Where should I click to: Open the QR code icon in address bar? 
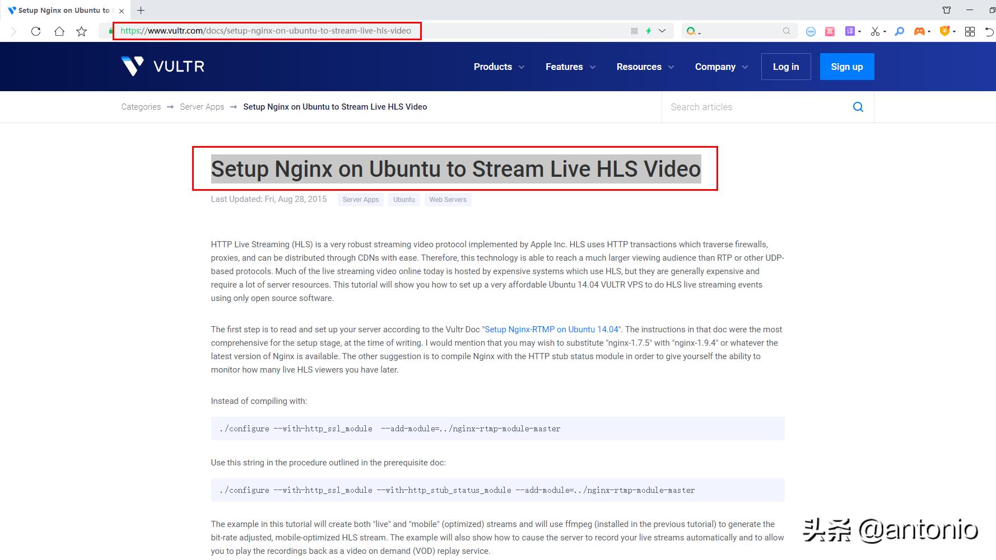pyautogui.click(x=634, y=31)
